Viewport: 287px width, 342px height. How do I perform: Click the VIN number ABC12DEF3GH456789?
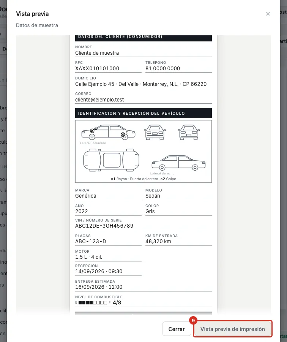point(104,226)
